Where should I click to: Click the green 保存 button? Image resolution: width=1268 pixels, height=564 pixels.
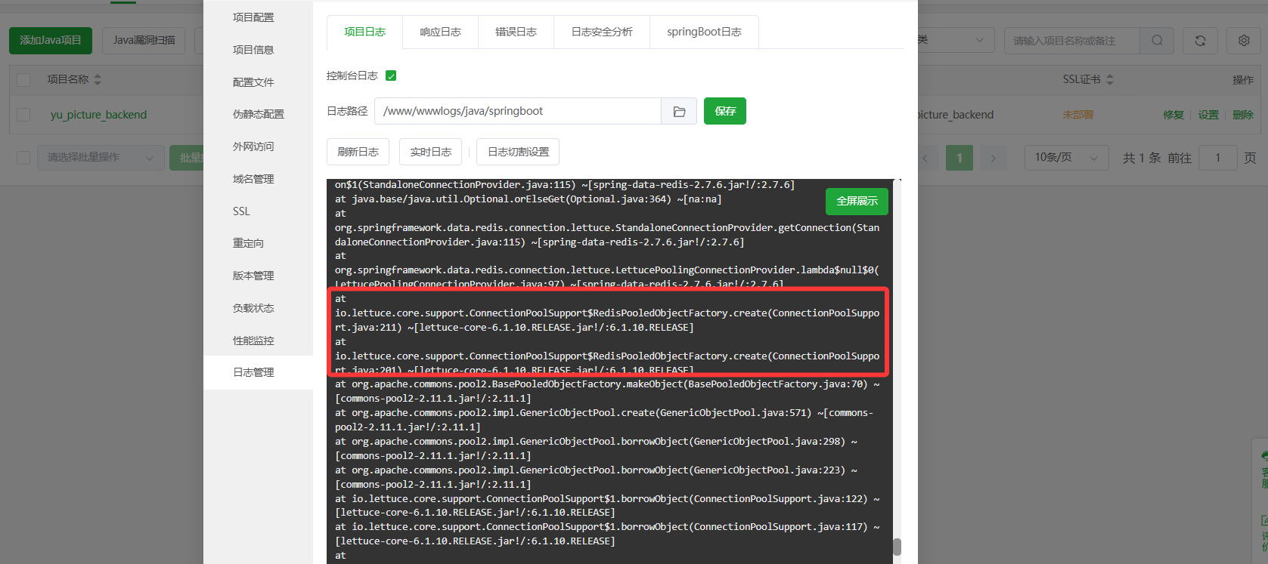pos(724,112)
